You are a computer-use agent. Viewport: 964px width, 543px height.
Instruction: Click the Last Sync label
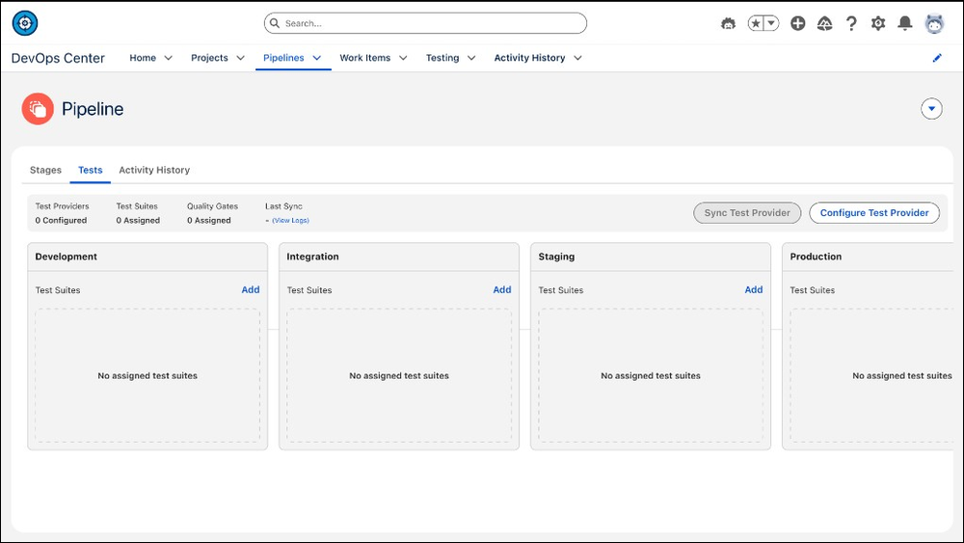(283, 206)
